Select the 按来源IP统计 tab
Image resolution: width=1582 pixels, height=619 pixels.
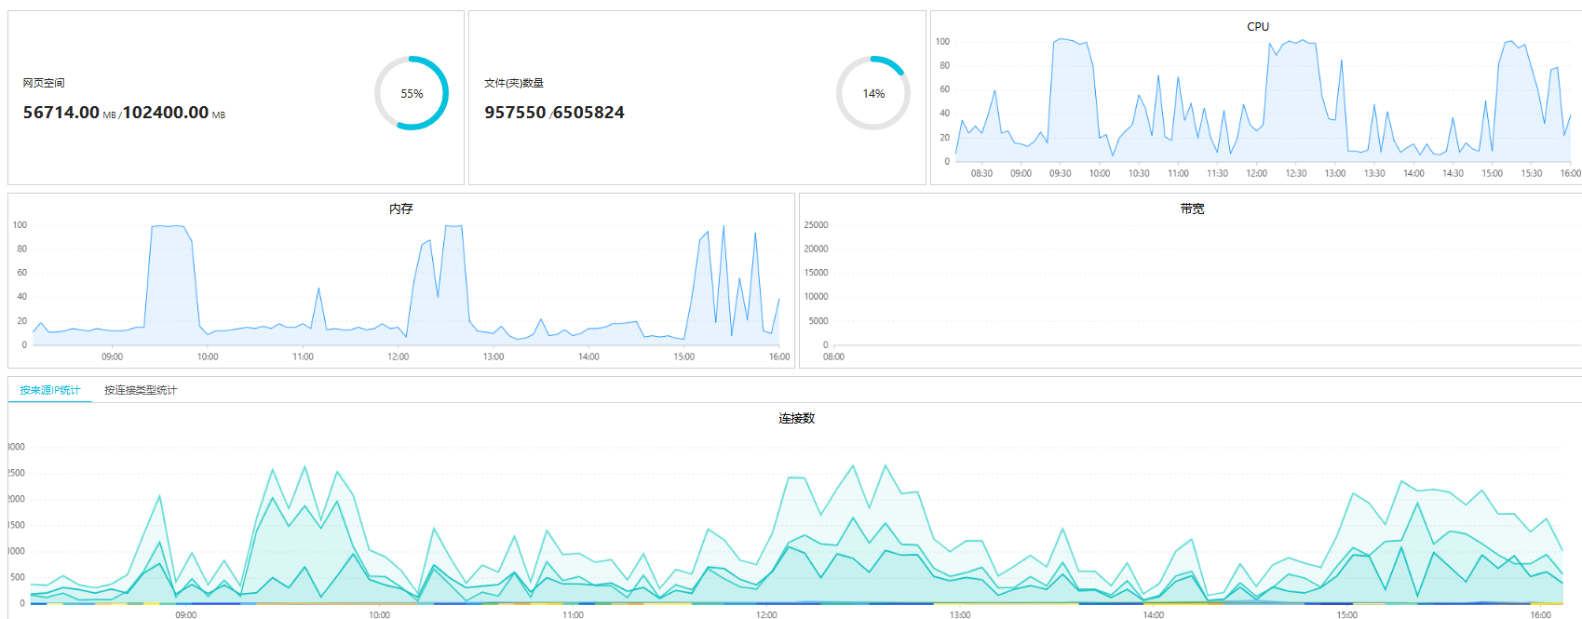click(50, 390)
